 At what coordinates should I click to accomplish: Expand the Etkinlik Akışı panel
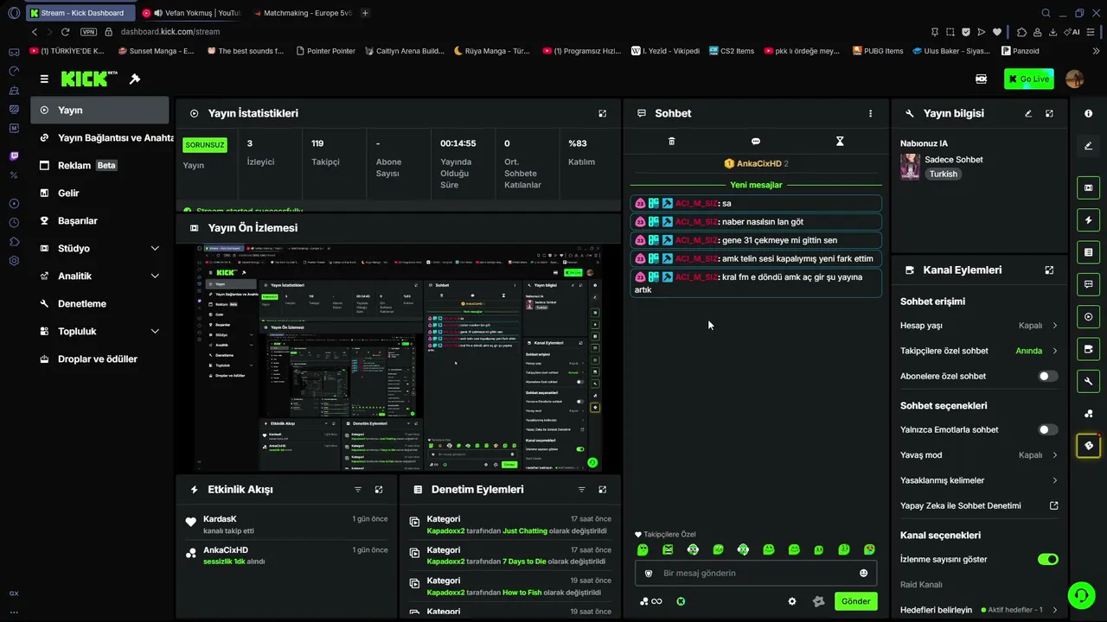[379, 489]
